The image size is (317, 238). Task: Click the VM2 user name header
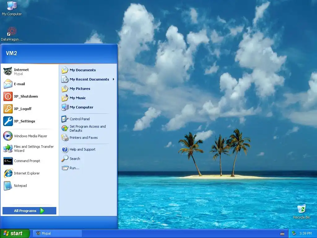tap(11, 53)
